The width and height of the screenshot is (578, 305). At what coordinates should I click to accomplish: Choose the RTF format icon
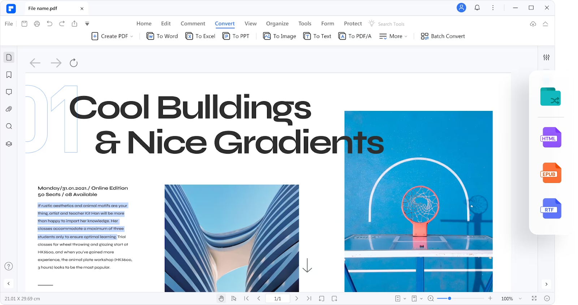(x=551, y=209)
